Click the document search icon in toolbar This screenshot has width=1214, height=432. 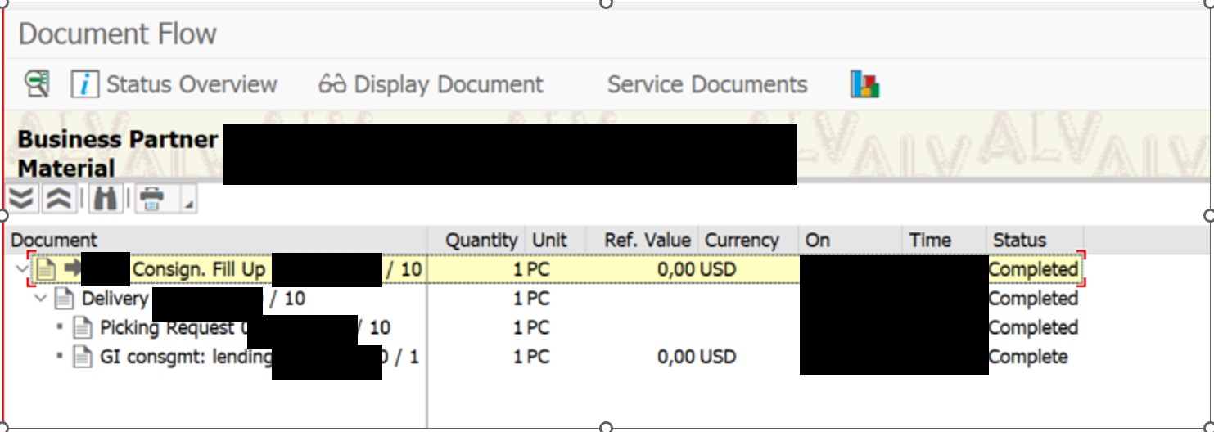[x=36, y=84]
